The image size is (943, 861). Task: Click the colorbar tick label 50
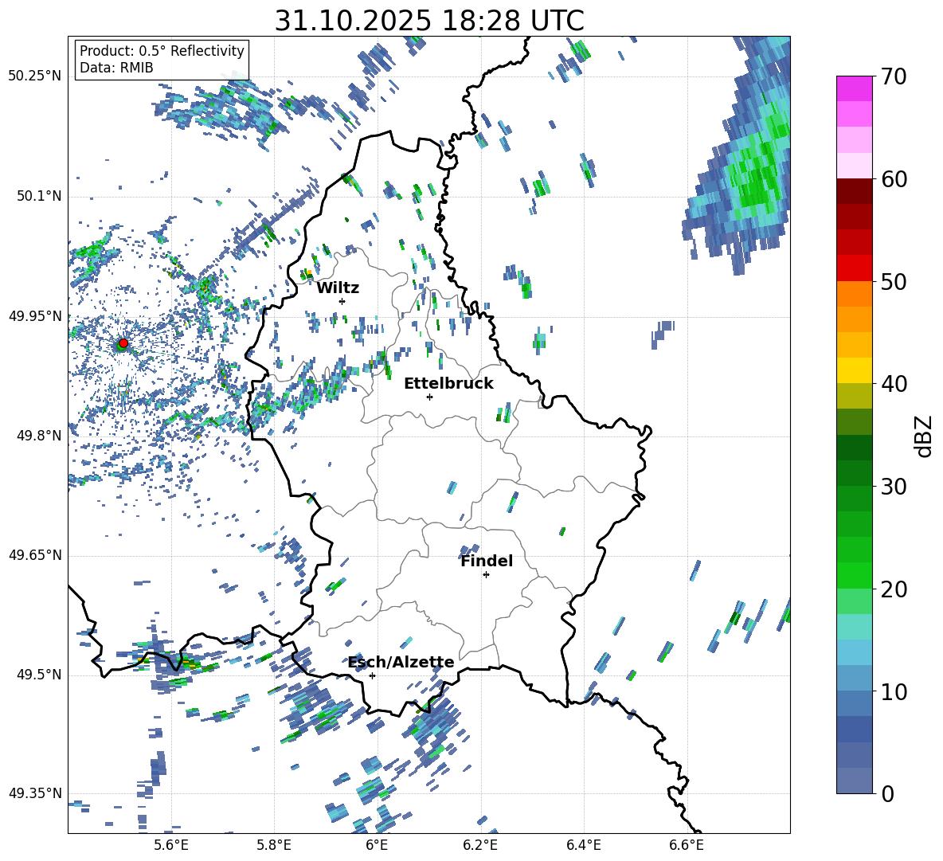click(x=894, y=282)
